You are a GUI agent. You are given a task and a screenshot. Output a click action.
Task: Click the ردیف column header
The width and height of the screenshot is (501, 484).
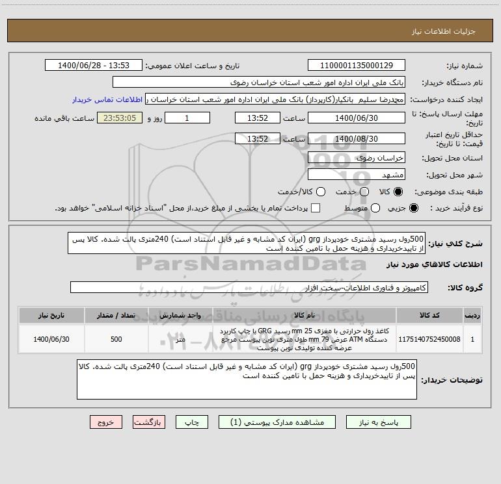pyautogui.click(x=472, y=315)
